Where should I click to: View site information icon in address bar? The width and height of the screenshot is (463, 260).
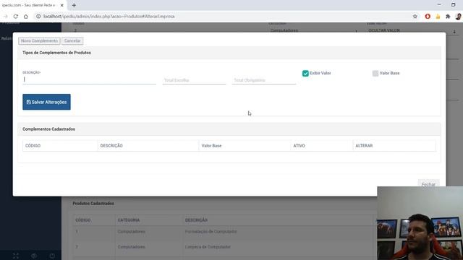pos(38,17)
